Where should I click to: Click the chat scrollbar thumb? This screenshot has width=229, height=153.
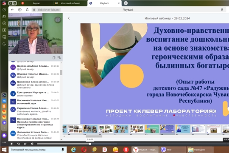pos(61,72)
